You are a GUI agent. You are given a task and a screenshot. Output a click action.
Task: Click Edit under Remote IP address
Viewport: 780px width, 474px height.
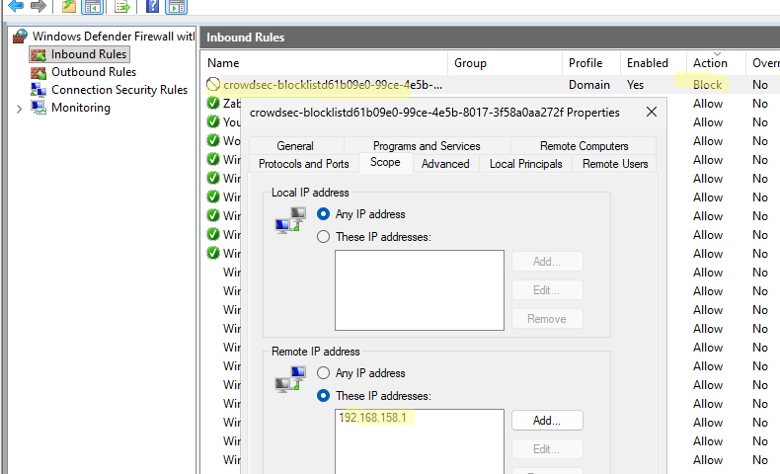tap(547, 449)
